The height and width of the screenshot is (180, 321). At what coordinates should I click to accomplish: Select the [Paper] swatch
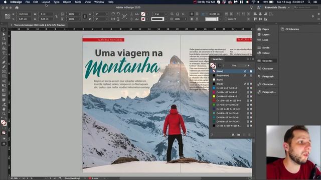[x=232, y=79]
